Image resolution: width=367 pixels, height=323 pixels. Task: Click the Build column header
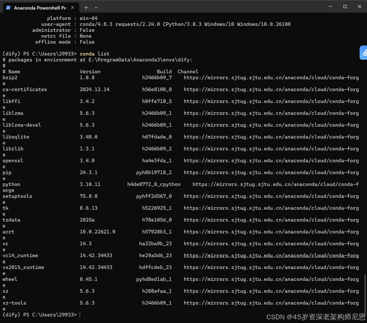click(164, 72)
